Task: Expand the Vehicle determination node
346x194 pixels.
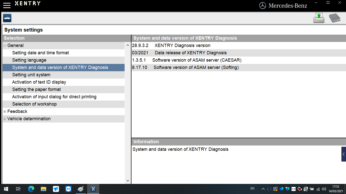Action: pyautogui.click(x=5, y=119)
